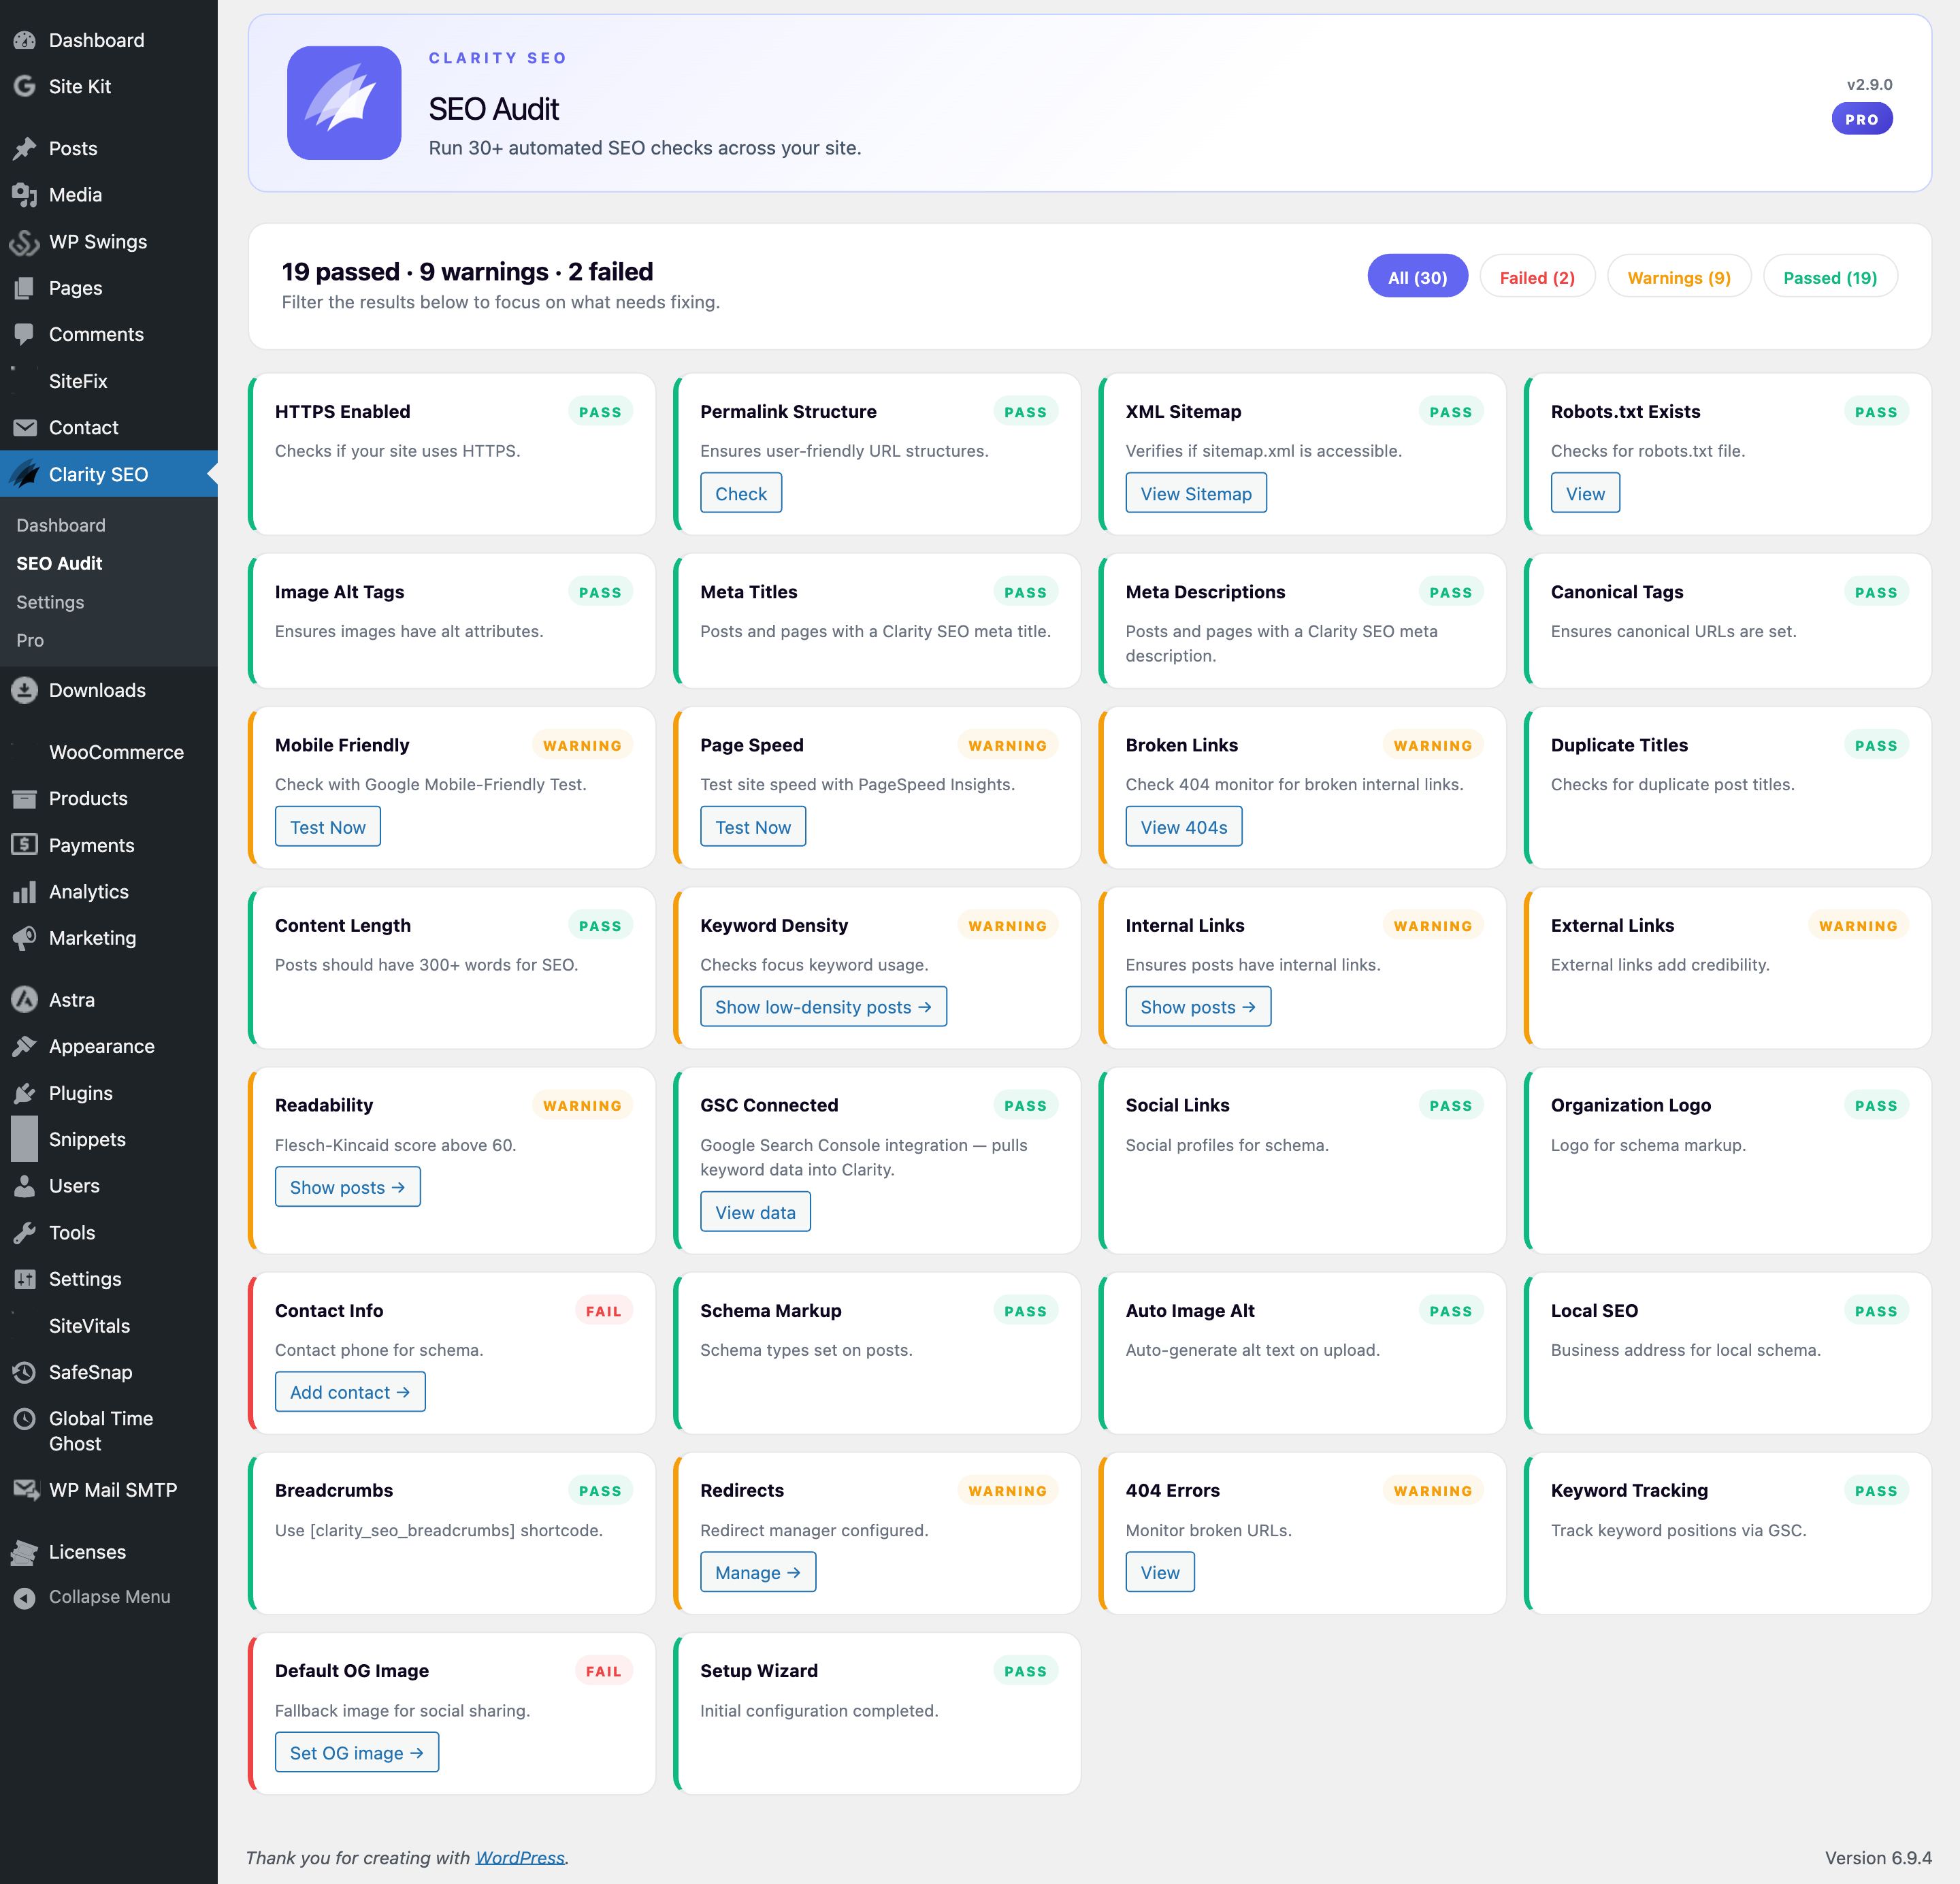Click Test Now under Mobile Friendly

(x=328, y=827)
